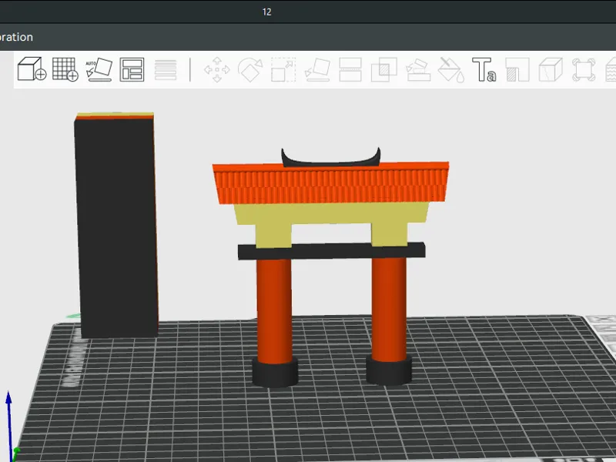Switch to the Preparation tab

(x=16, y=37)
